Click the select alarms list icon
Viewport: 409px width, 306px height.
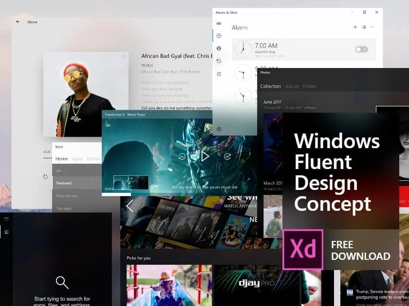[364, 27]
